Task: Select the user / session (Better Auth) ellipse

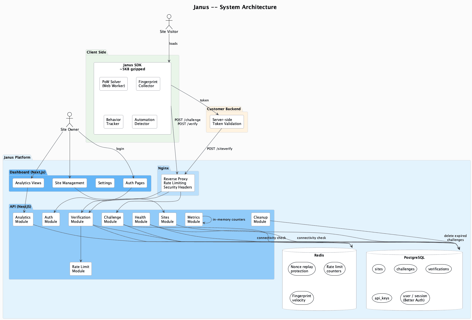Action: [415, 298]
